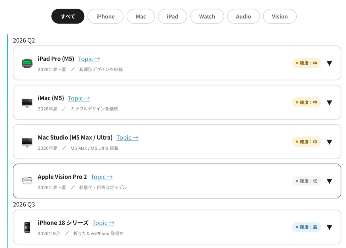Expand the Apple Vision Pro 2 entry
Viewport: 346px width, 248px height.
[329, 181]
